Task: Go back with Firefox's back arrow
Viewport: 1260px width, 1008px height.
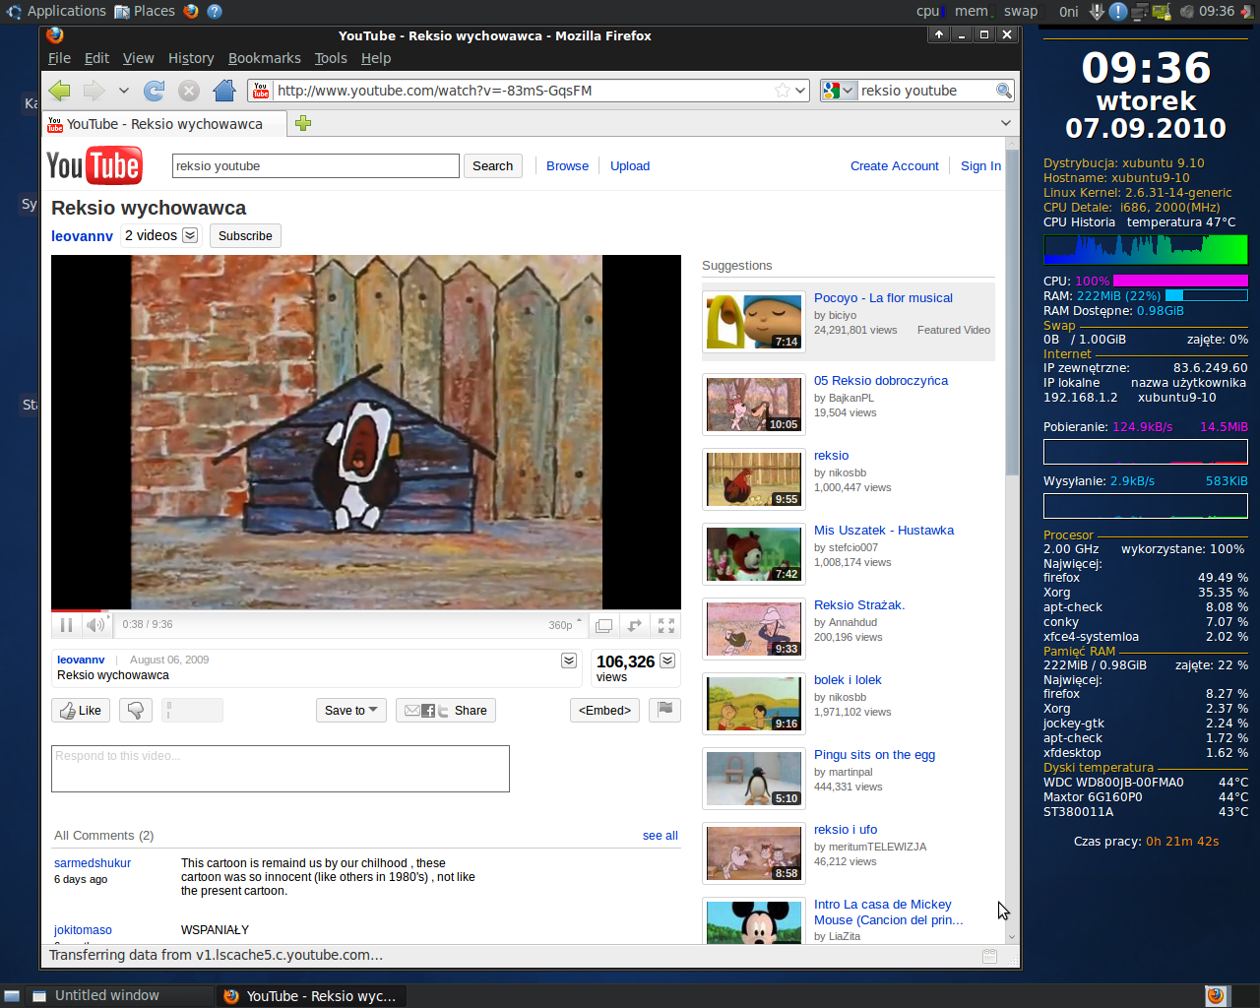Action: pos(59,91)
